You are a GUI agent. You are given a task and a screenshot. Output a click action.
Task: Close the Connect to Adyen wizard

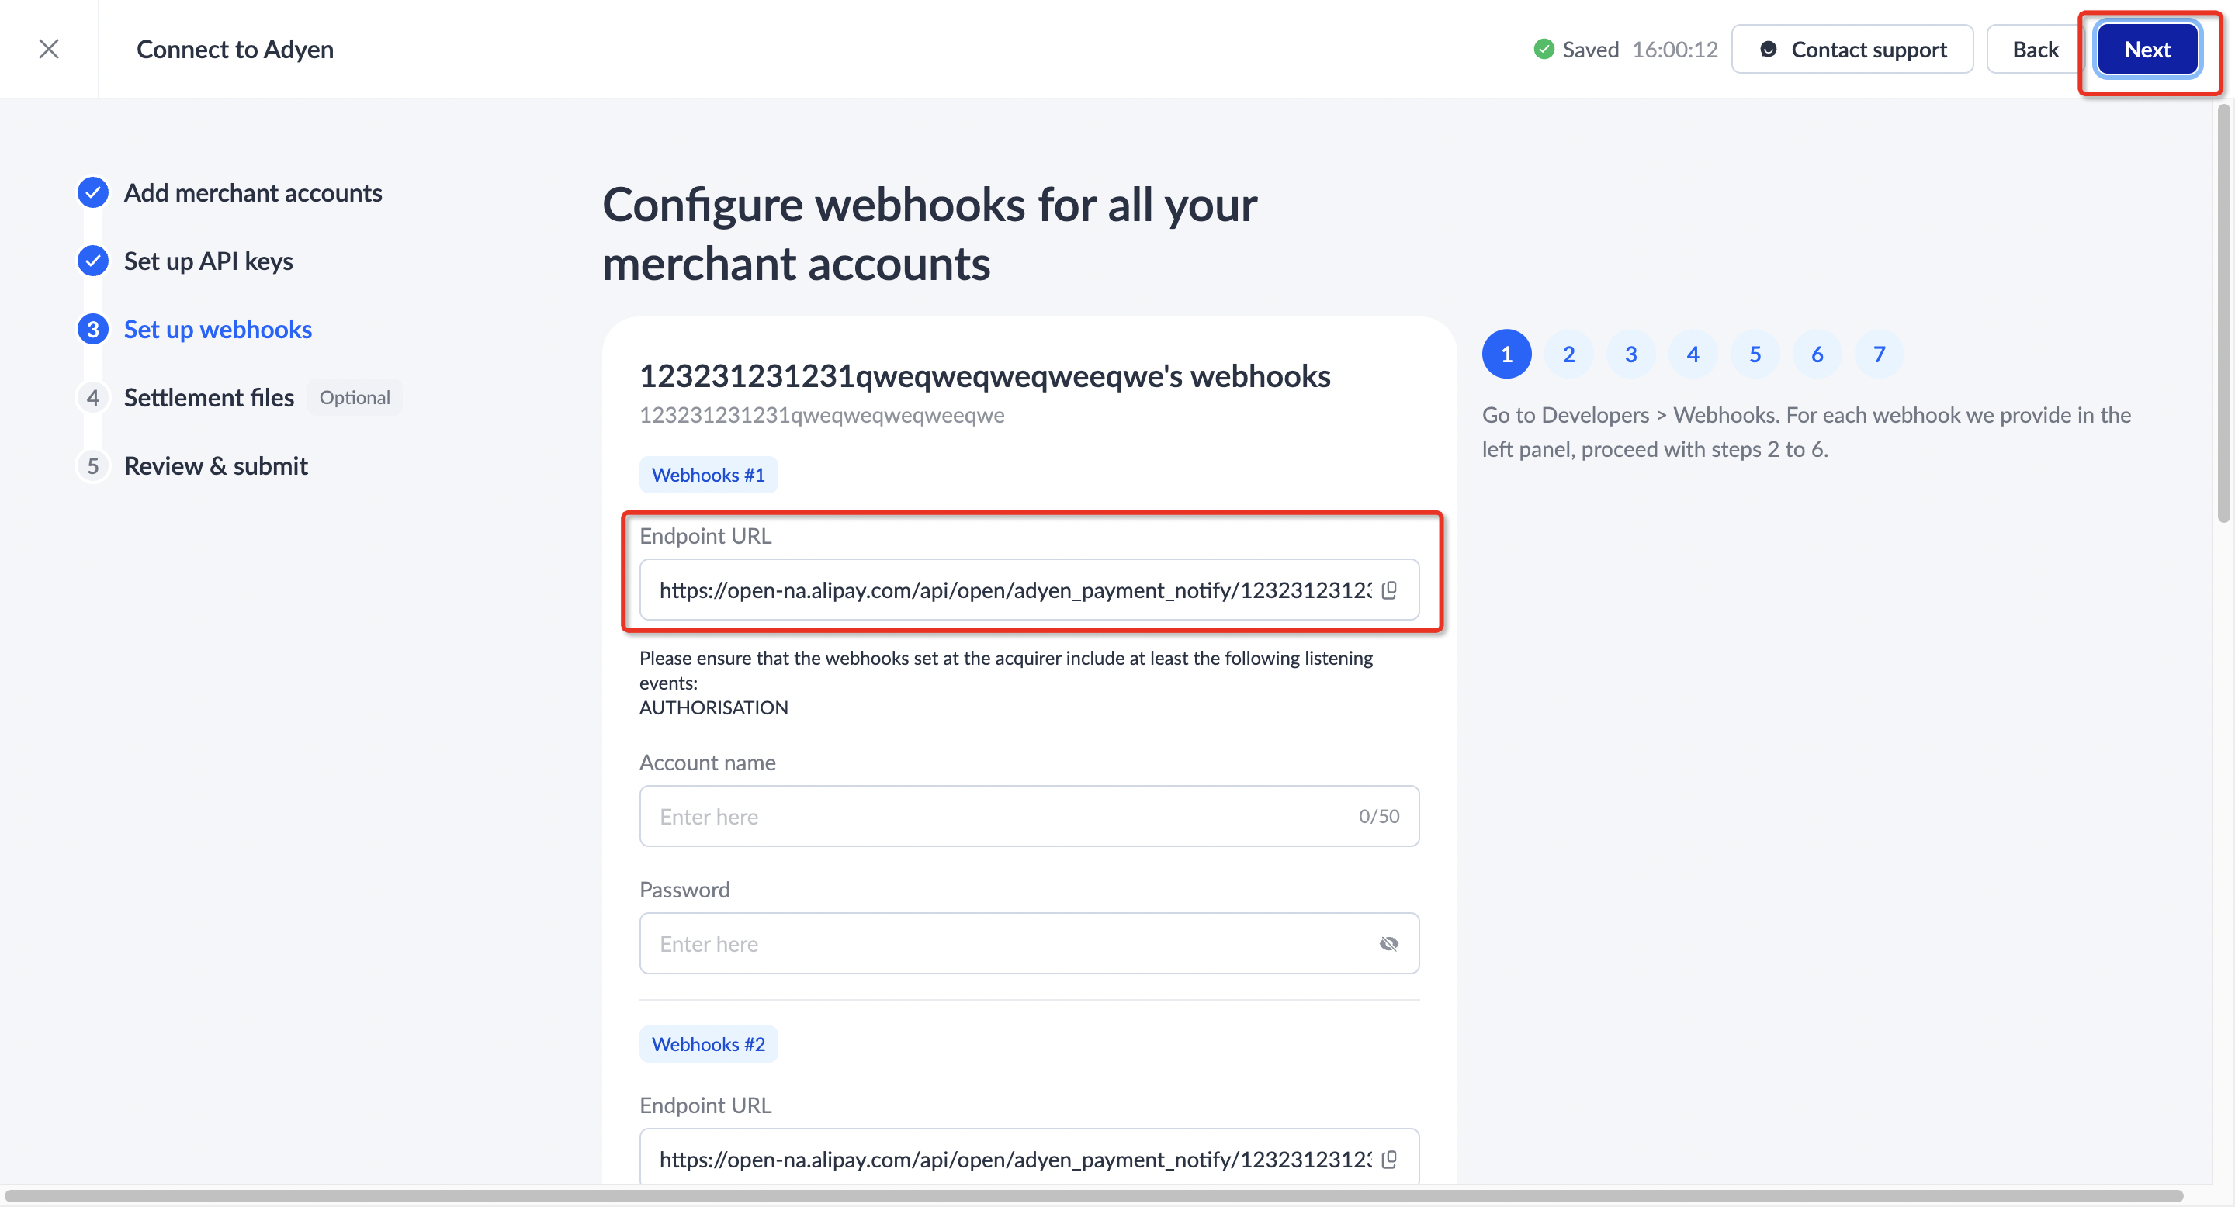[49, 49]
